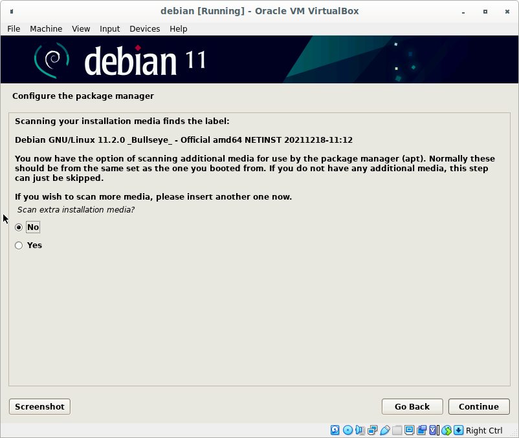This screenshot has height=438, width=519.
Task: Click the hard disk activity status icon
Action: click(x=335, y=430)
